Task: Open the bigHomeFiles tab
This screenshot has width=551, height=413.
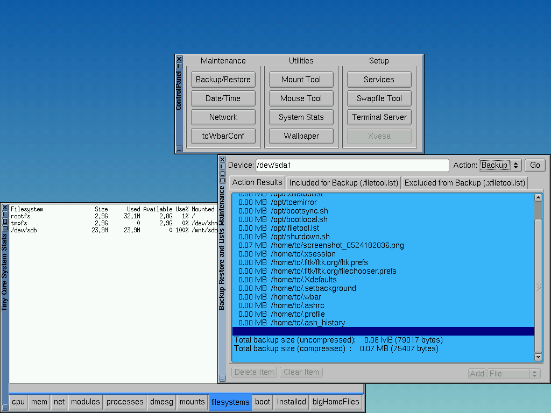Action: 336,402
